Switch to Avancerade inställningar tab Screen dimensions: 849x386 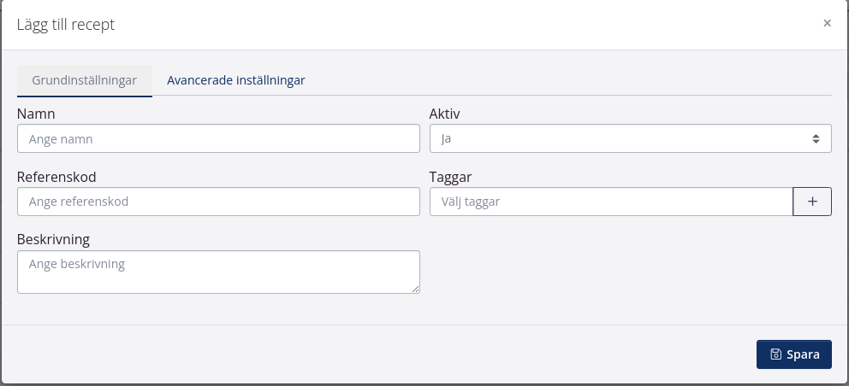pyautogui.click(x=236, y=80)
